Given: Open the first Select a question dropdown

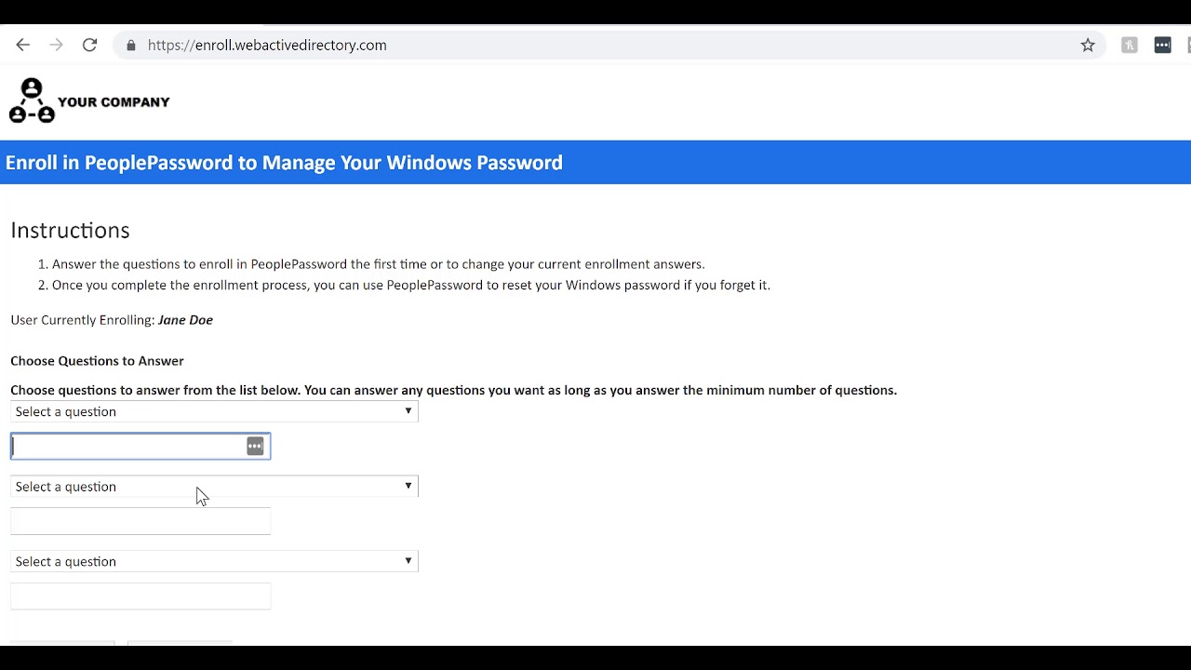Looking at the screenshot, I should tap(214, 411).
